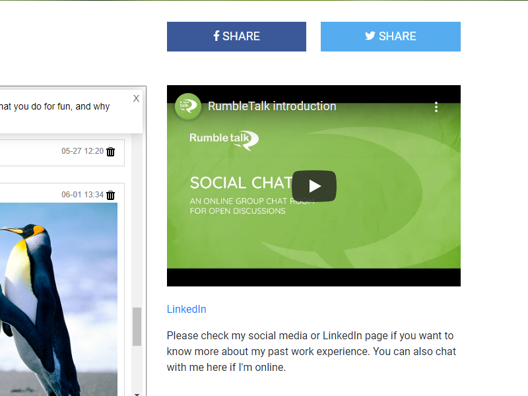Click the pinned 'do for fun' message text
This screenshot has height=396, width=528.
click(55, 106)
